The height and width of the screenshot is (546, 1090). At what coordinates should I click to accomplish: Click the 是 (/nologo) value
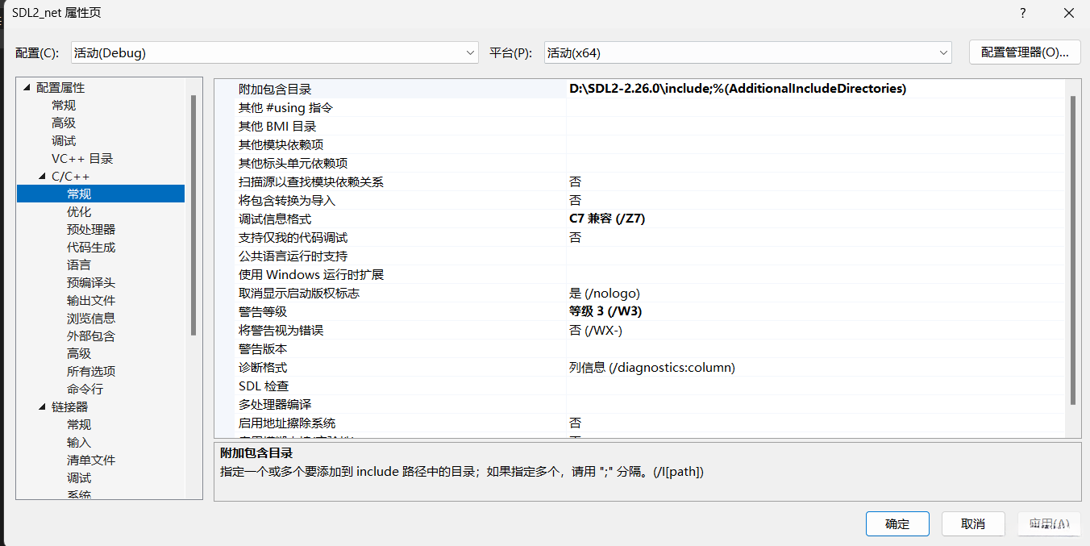[605, 293]
